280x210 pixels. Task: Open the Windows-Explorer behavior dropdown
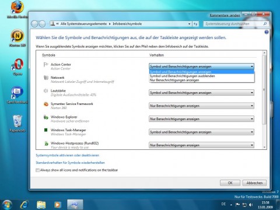(x=201, y=119)
